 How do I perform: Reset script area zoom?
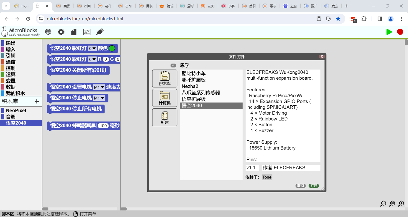click(x=392, y=204)
